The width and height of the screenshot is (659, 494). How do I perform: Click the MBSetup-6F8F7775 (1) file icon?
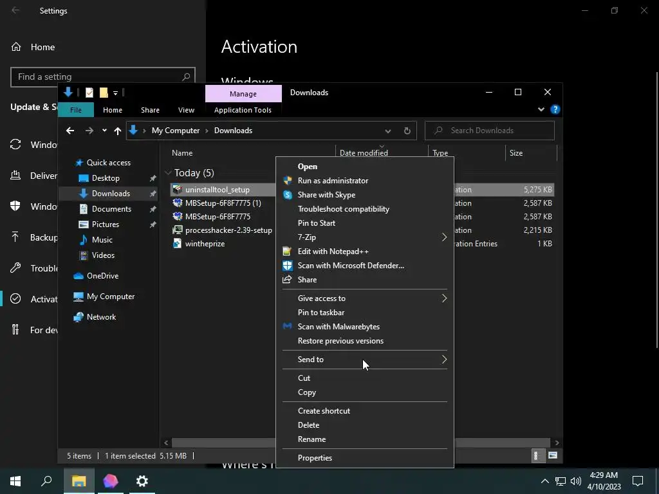(x=178, y=203)
